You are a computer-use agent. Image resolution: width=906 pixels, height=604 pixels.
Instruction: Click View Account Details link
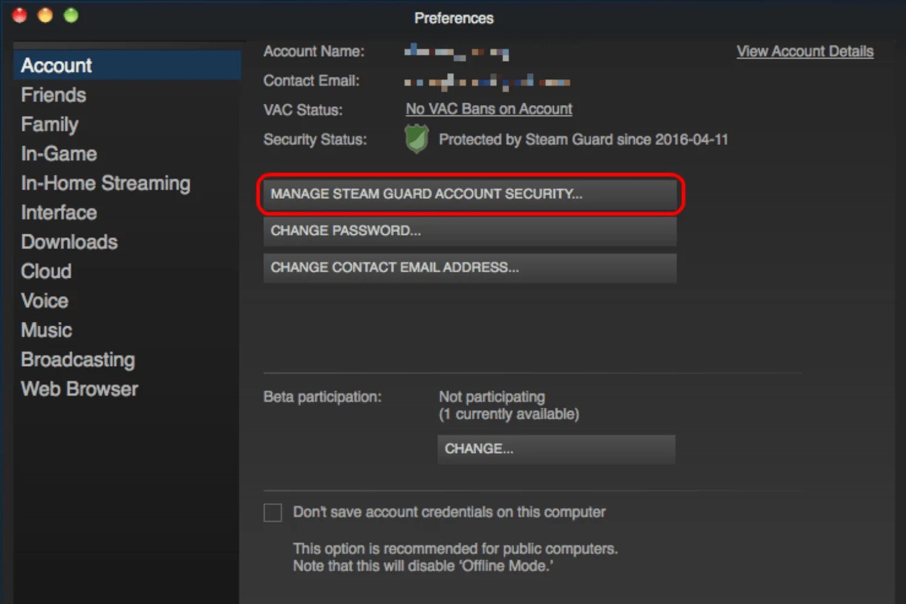pos(805,51)
